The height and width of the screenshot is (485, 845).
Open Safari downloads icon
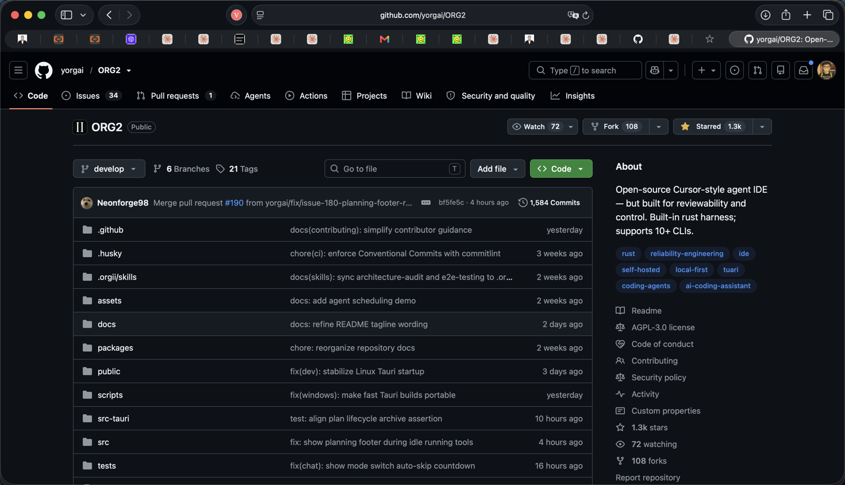click(765, 15)
